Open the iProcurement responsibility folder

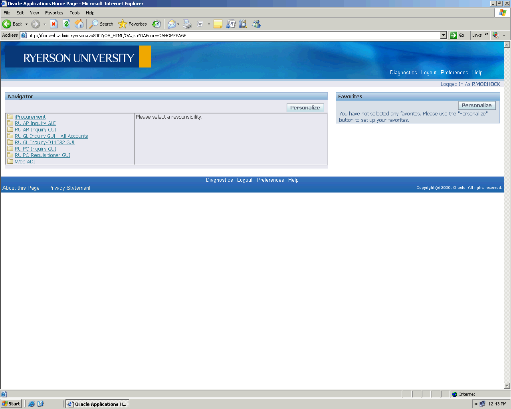click(30, 117)
